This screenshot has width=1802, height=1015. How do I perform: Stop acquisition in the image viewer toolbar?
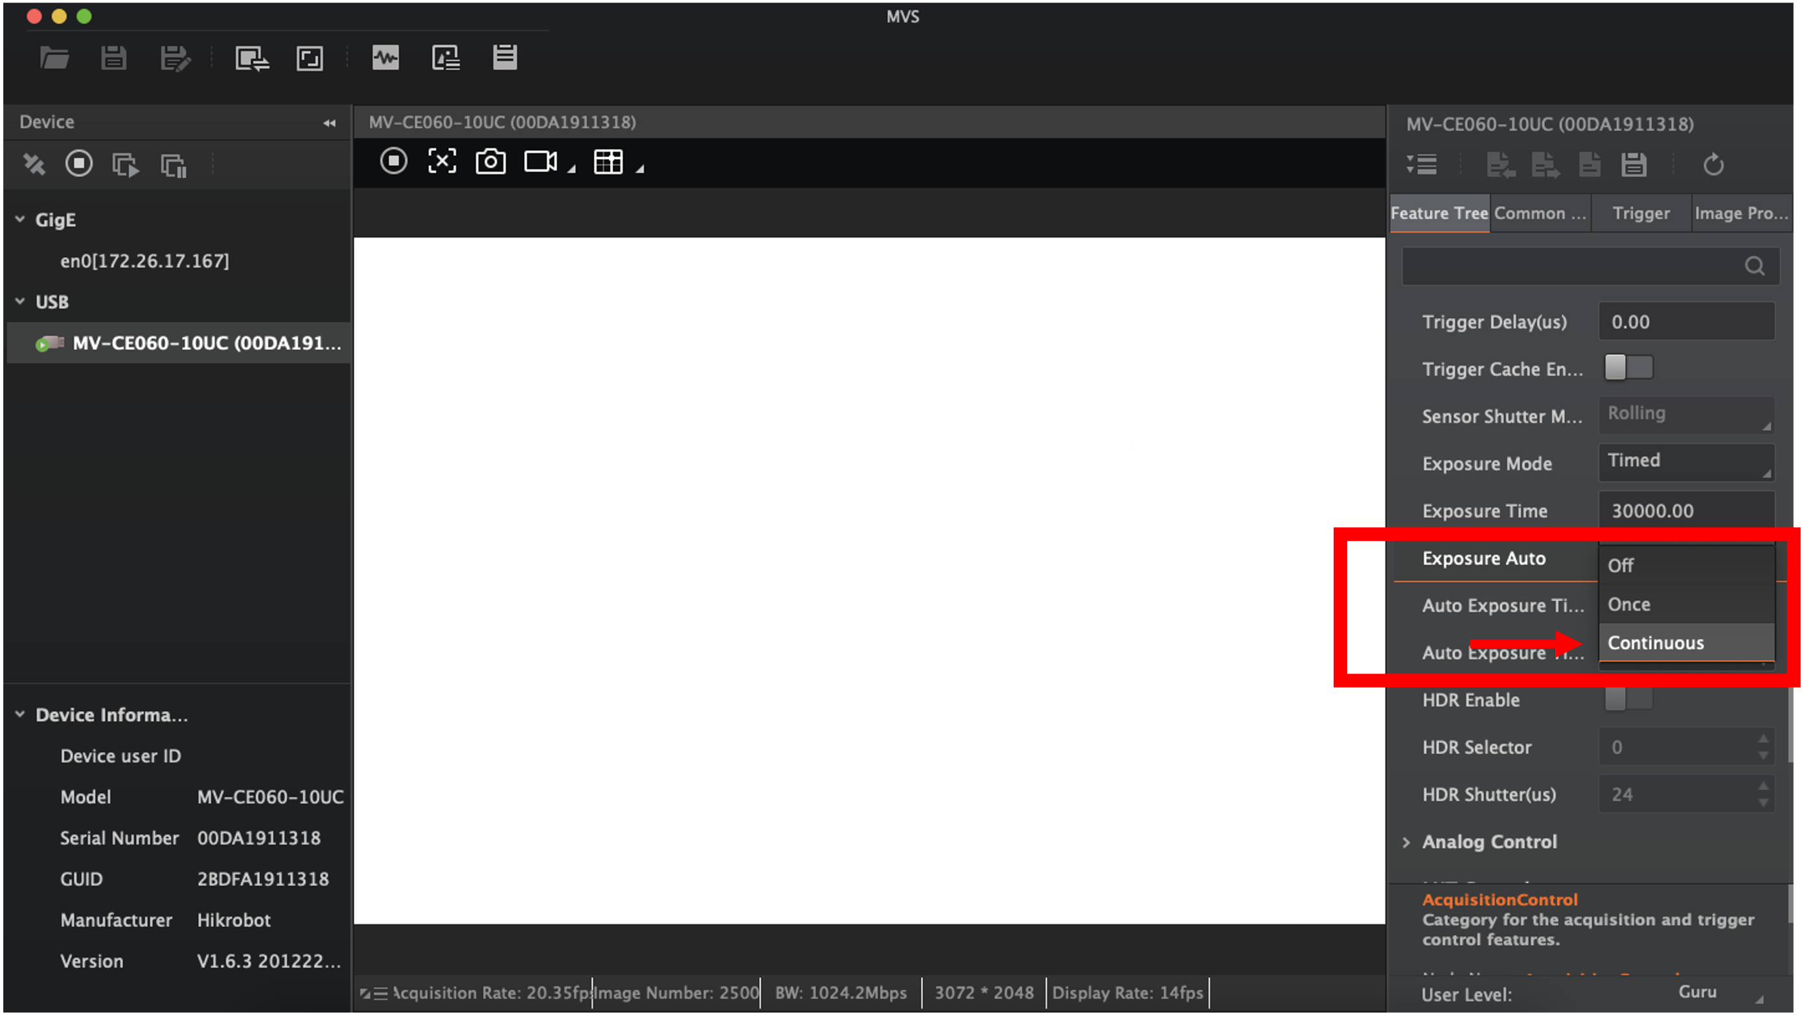coord(394,161)
